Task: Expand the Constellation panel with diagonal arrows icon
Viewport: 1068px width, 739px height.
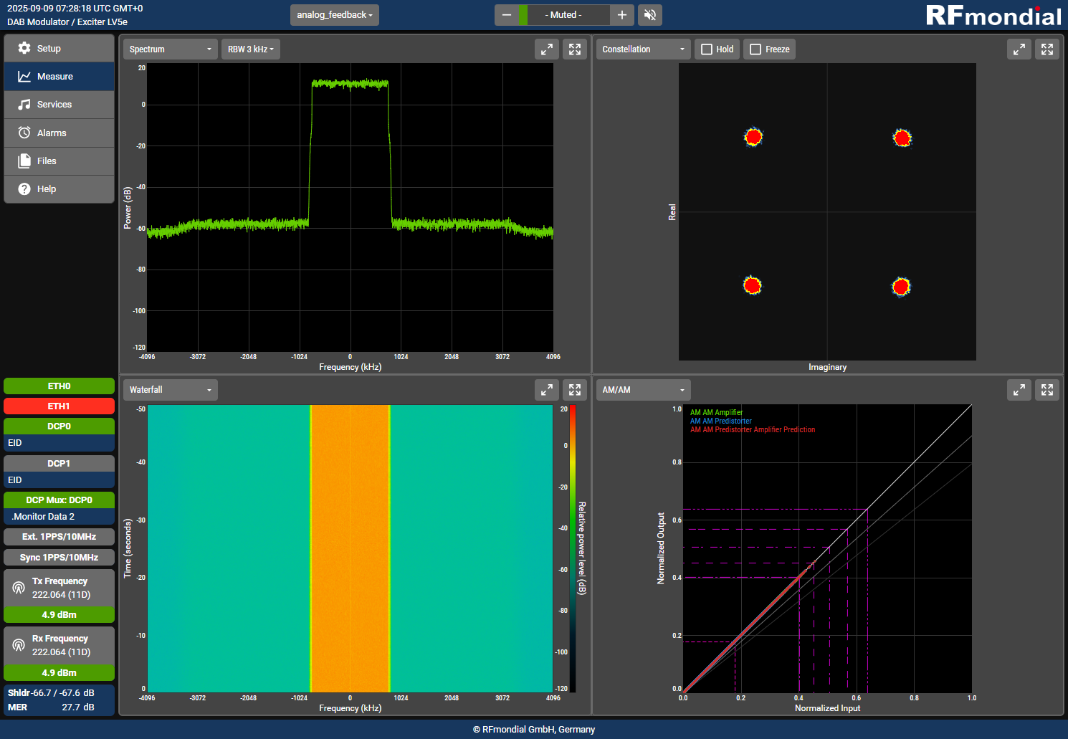Action: (x=1019, y=49)
